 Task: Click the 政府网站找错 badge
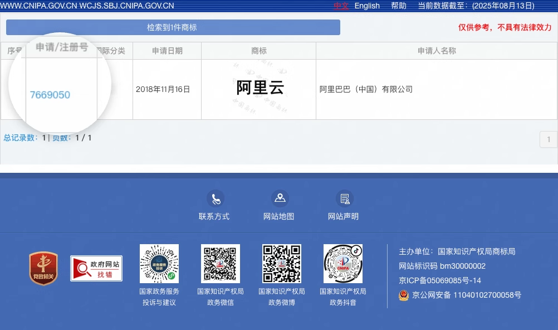coord(96,268)
